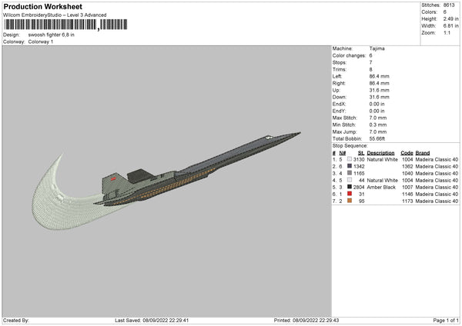
Task: Click the dark blue swatch for 1342 stitches
Action: 350,166
